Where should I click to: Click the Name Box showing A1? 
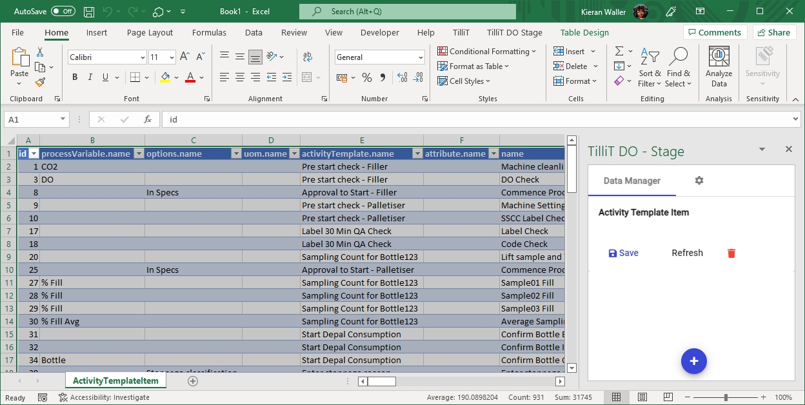[x=31, y=119]
